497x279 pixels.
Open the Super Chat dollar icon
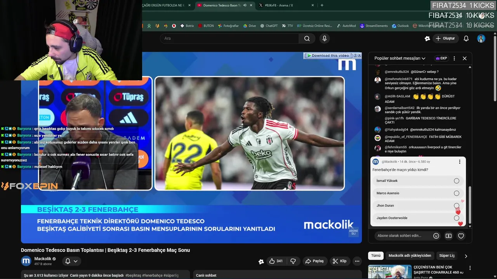pyautogui.click(x=448, y=236)
